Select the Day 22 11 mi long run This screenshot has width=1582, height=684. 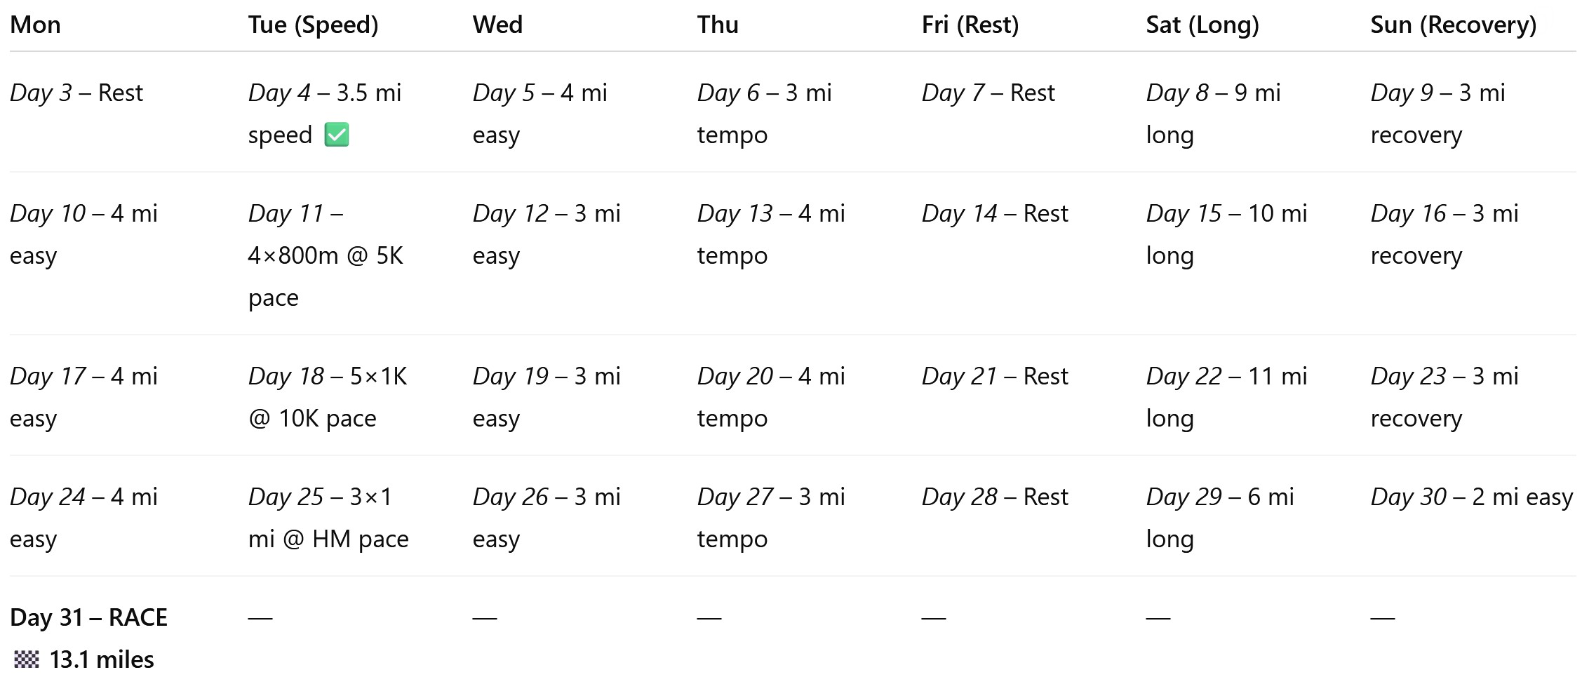point(1226,397)
